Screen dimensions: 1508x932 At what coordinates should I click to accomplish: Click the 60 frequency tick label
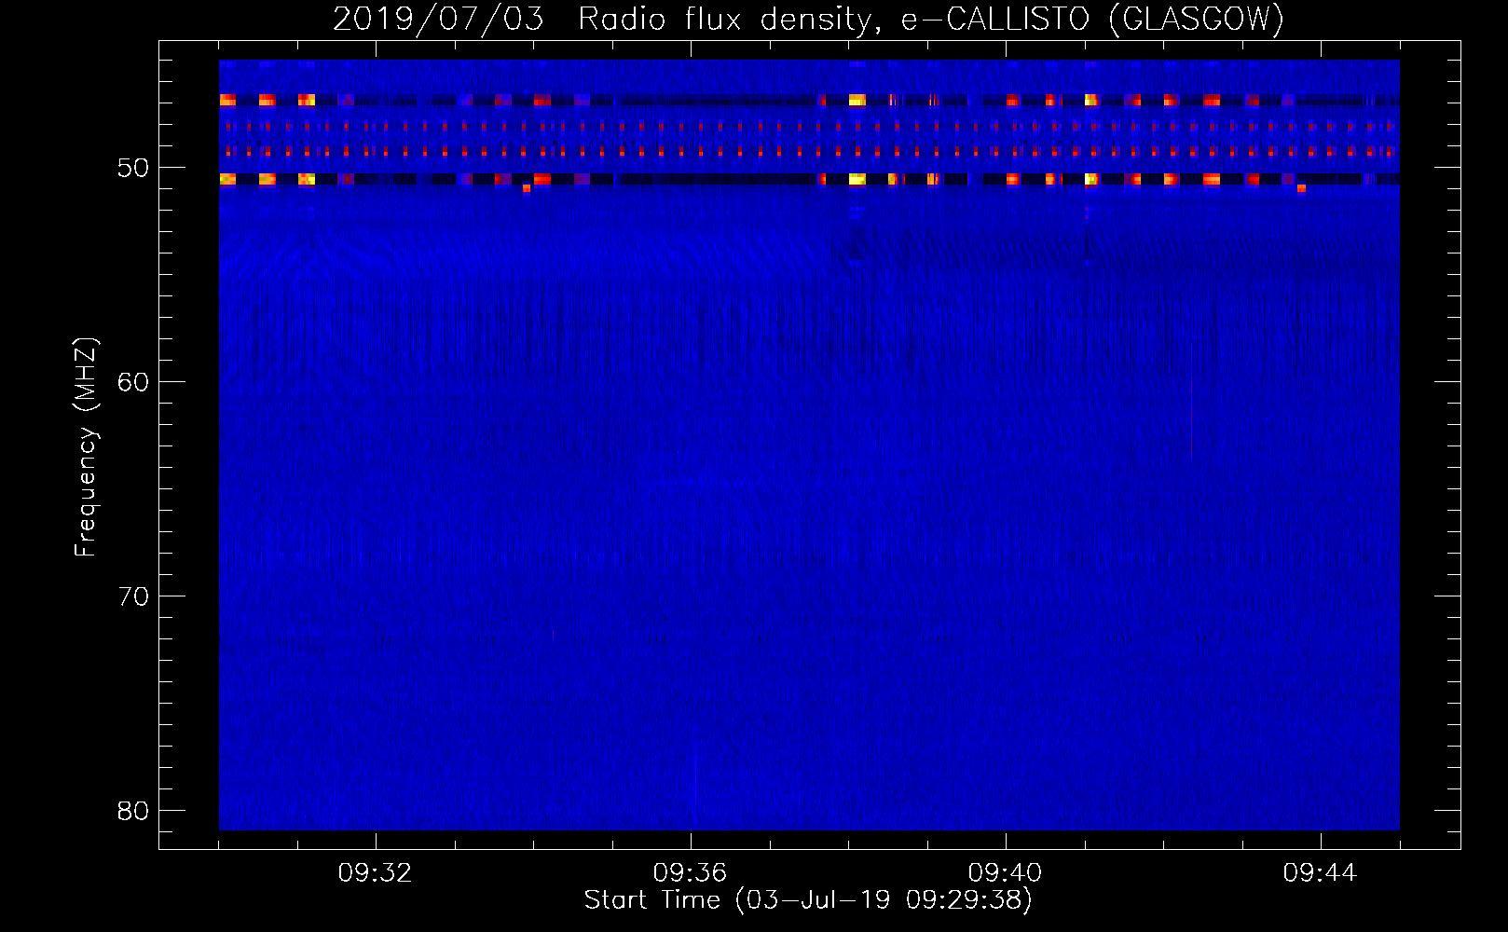click(133, 382)
